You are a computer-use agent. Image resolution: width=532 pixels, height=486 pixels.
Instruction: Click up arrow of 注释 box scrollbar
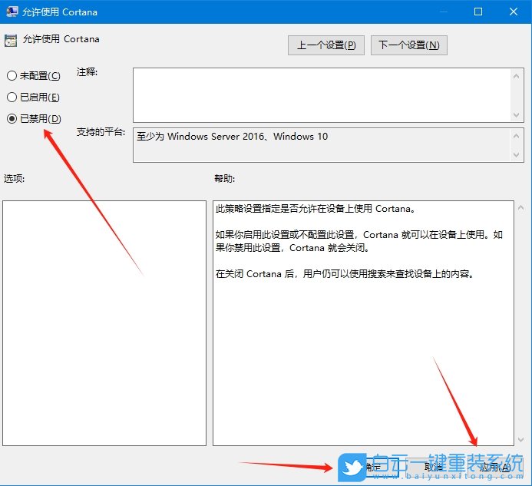[x=517, y=76]
